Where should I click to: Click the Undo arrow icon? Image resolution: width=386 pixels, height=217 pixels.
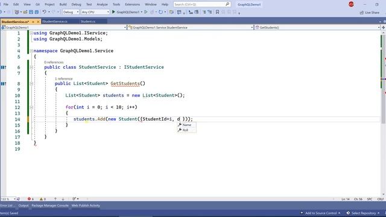point(44,12)
